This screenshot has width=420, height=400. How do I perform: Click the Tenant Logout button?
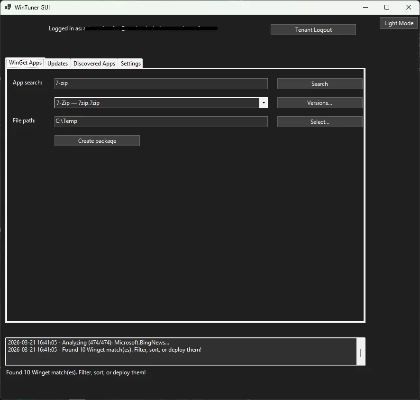pos(313,30)
